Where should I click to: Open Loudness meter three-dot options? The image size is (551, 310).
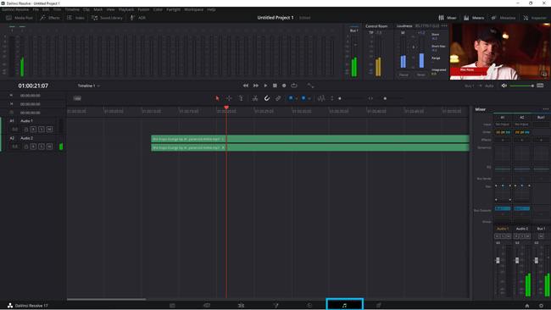[x=444, y=26]
